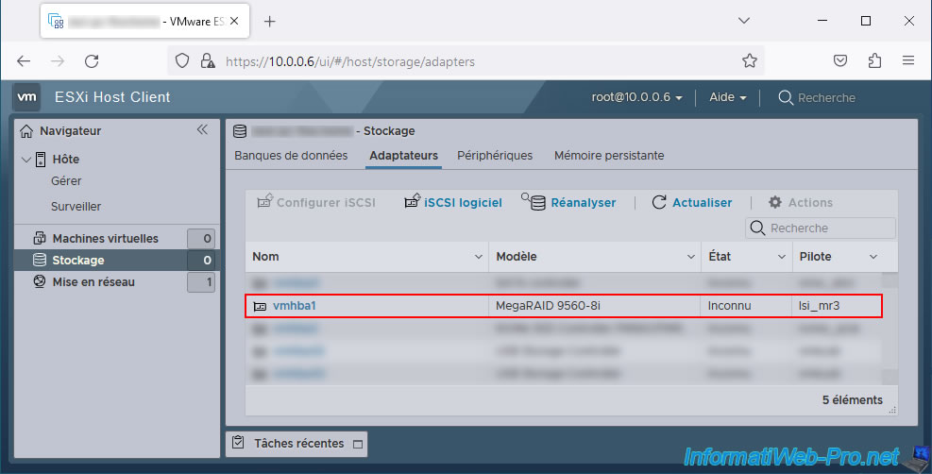Click the header search magnifier icon
Screen dimensions: 932x474
(x=786, y=98)
